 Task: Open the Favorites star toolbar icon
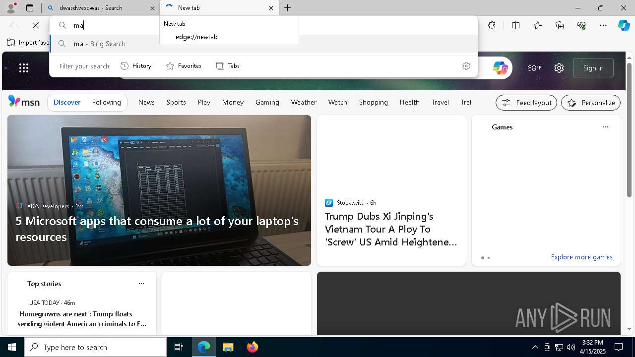pos(538,25)
